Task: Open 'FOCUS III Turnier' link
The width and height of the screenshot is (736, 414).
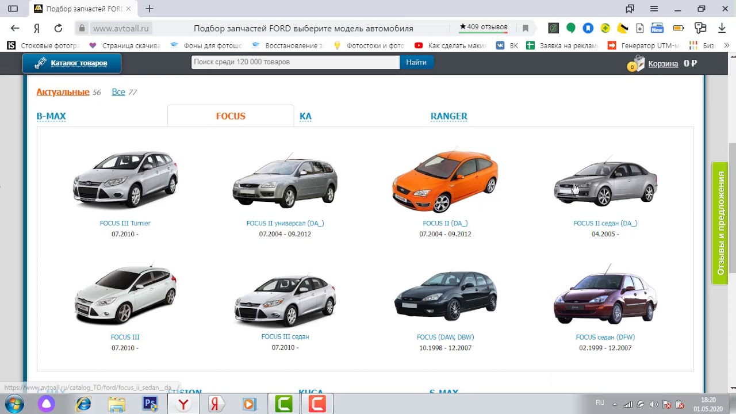Action: [125, 223]
